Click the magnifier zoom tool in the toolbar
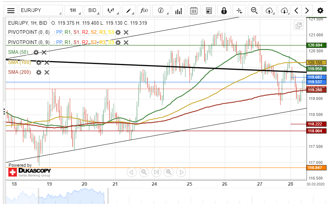The image size is (328, 205). (254, 11)
